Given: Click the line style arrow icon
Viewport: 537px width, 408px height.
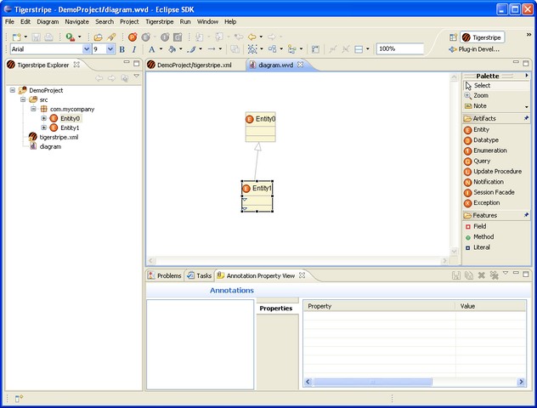Looking at the screenshot, I should pyautogui.click(x=212, y=49).
